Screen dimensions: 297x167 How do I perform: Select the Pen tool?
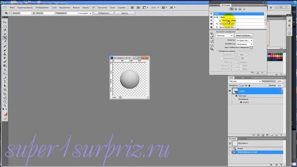pos(5,77)
